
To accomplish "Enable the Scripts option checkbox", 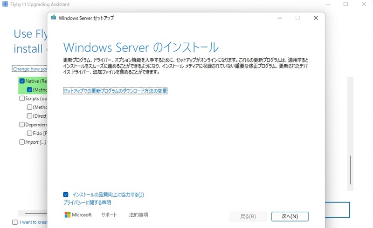I will pos(22,99).
